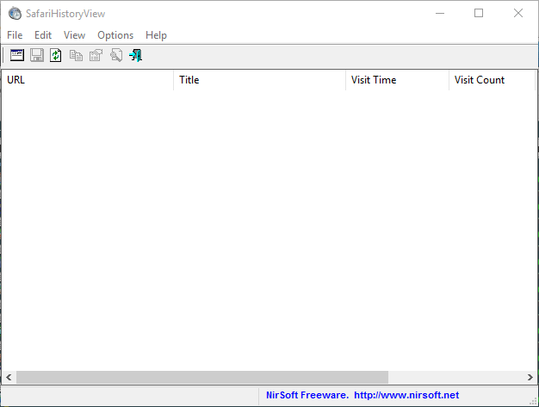Close the SafariHistoryView window
This screenshot has height=407, width=539.
[518, 14]
